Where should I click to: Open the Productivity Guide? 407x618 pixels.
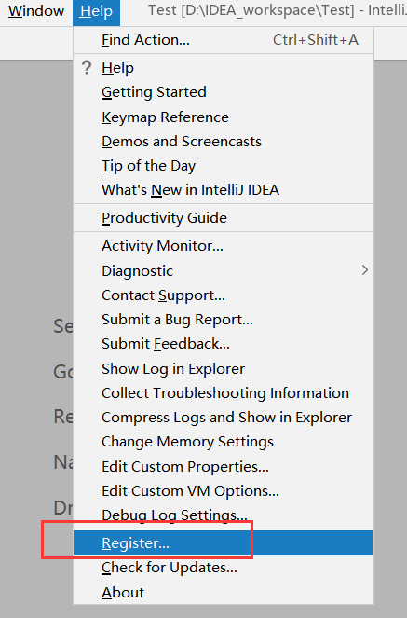click(x=223, y=217)
